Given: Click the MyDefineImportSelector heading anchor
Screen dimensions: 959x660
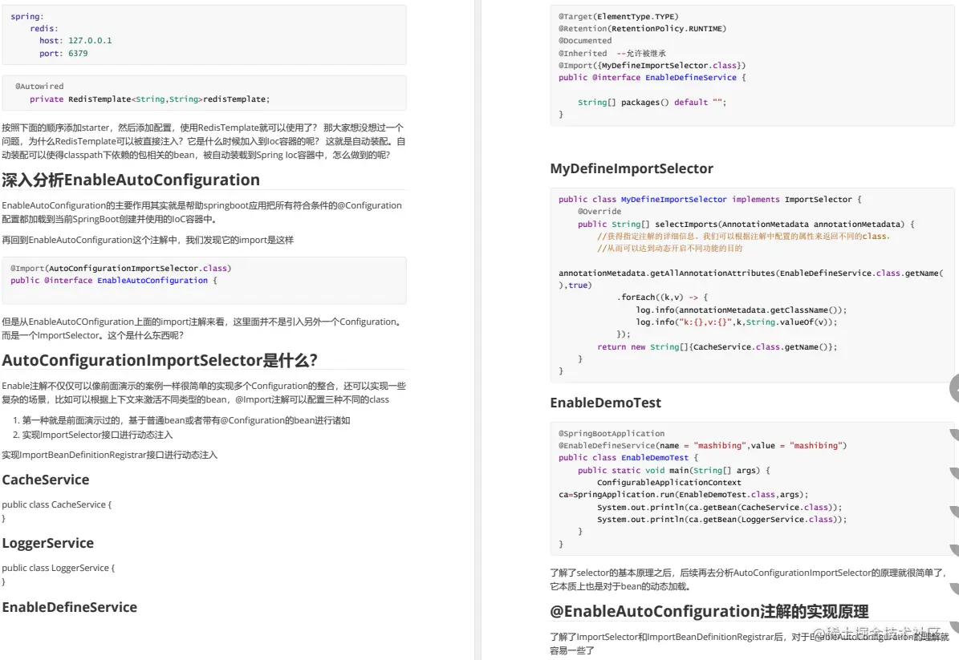Looking at the screenshot, I should click(x=633, y=168).
